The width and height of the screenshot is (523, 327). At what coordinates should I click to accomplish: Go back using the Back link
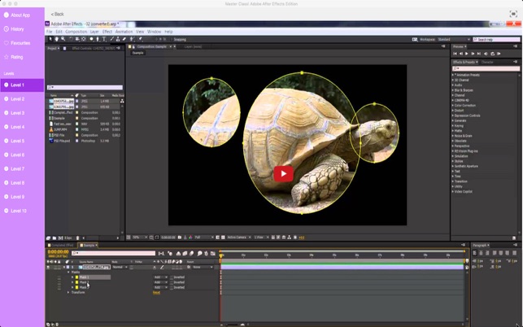57,14
